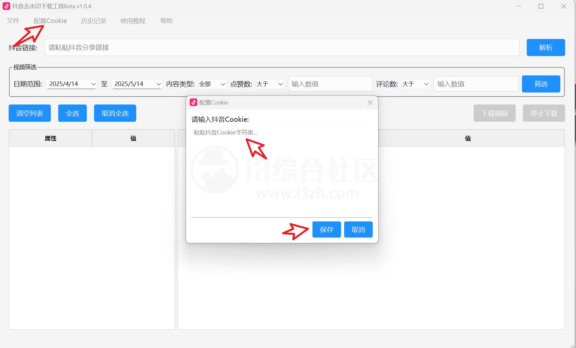The height and width of the screenshot is (348, 576).
Task: Click the 清空列表 button
Action: click(29, 113)
